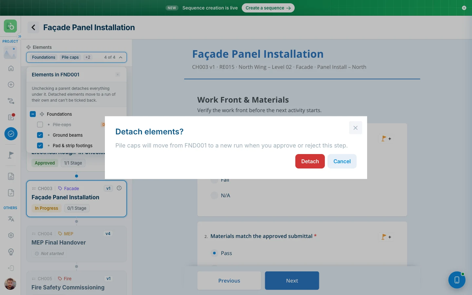Viewport: 472px width, 295px height.
Task: Uncheck the Pad & strip footings checkbox
Action: pyautogui.click(x=40, y=146)
